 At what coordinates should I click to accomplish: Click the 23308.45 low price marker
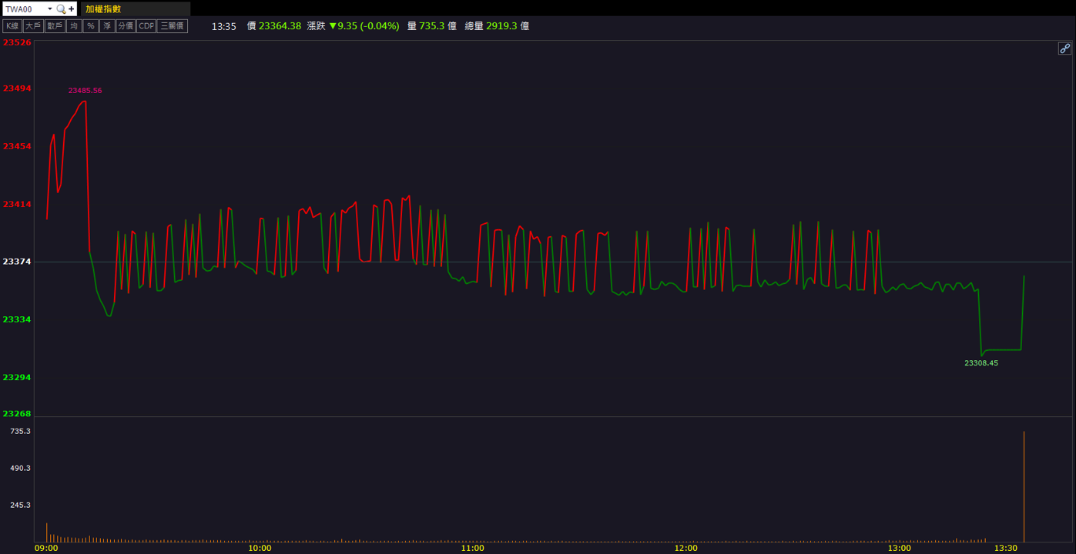(x=981, y=363)
